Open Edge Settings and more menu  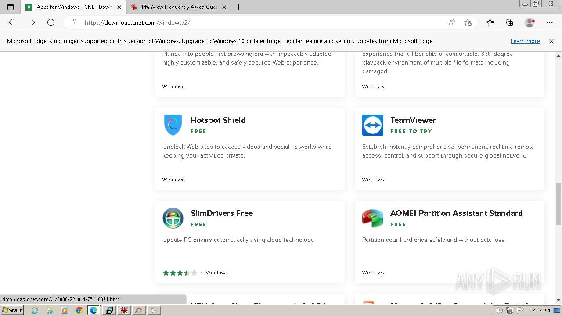[x=550, y=22]
